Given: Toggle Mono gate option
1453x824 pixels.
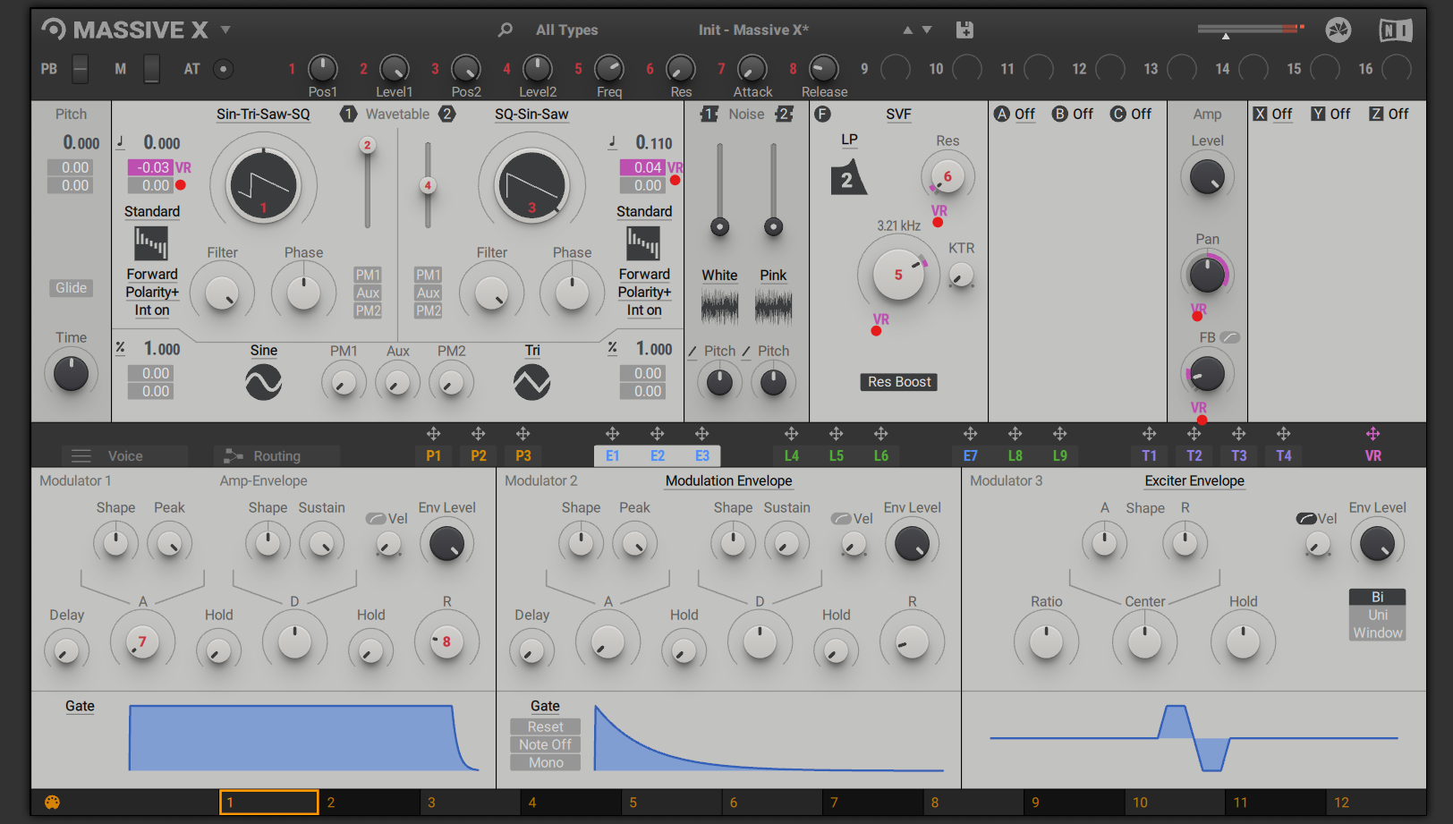Looking at the screenshot, I should (x=545, y=762).
